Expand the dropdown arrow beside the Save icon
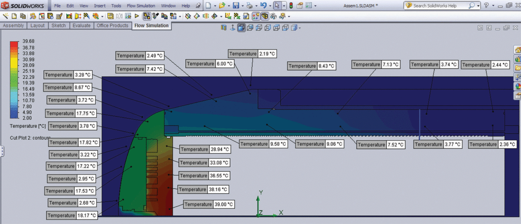Viewport: 521px width, 224px height. click(242, 6)
